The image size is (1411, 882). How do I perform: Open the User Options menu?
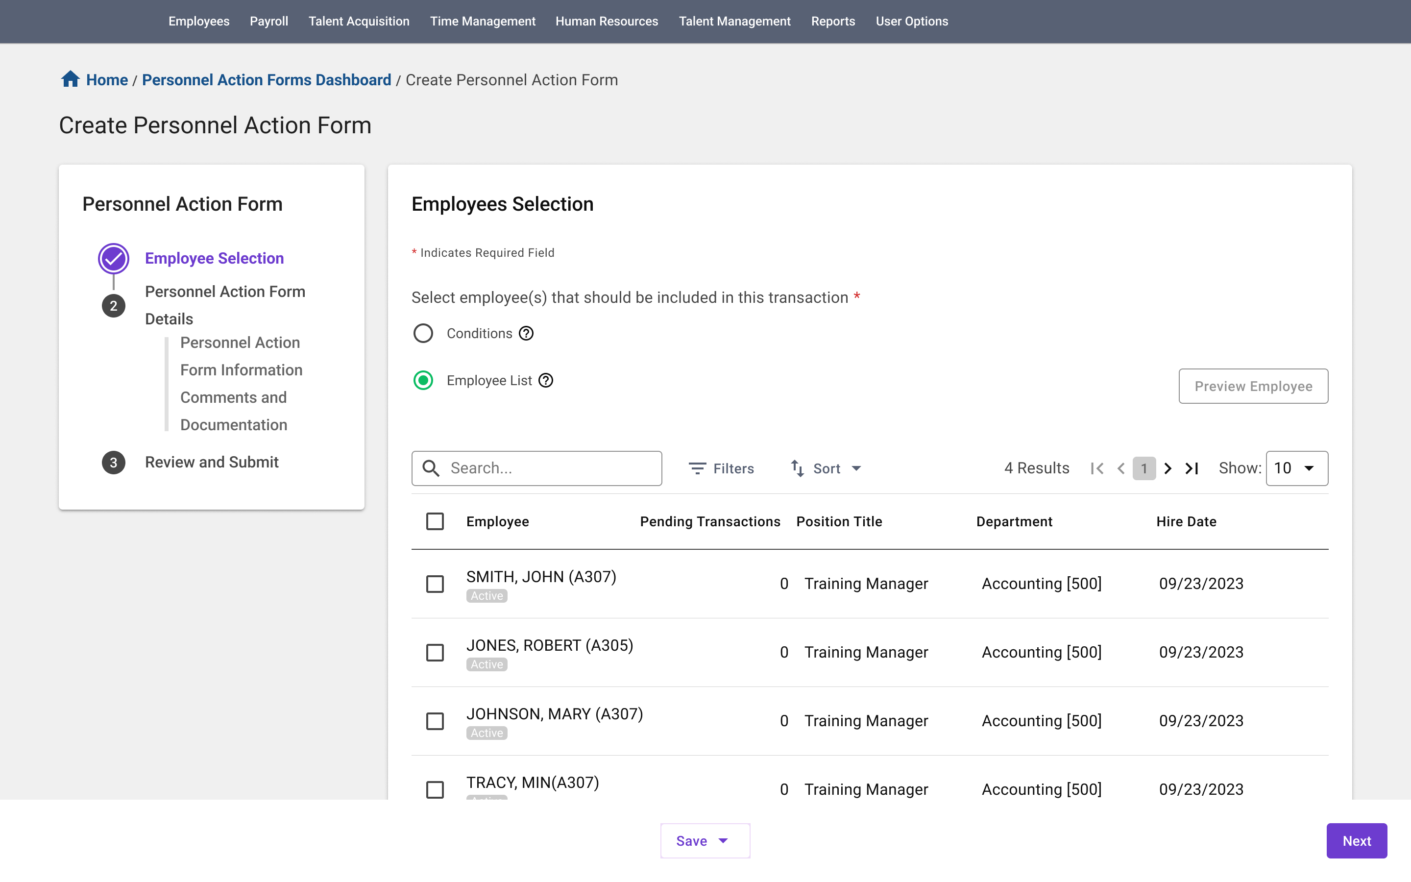click(x=911, y=21)
